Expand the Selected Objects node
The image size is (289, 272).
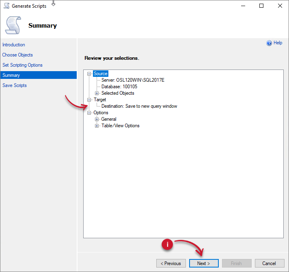coord(97,93)
